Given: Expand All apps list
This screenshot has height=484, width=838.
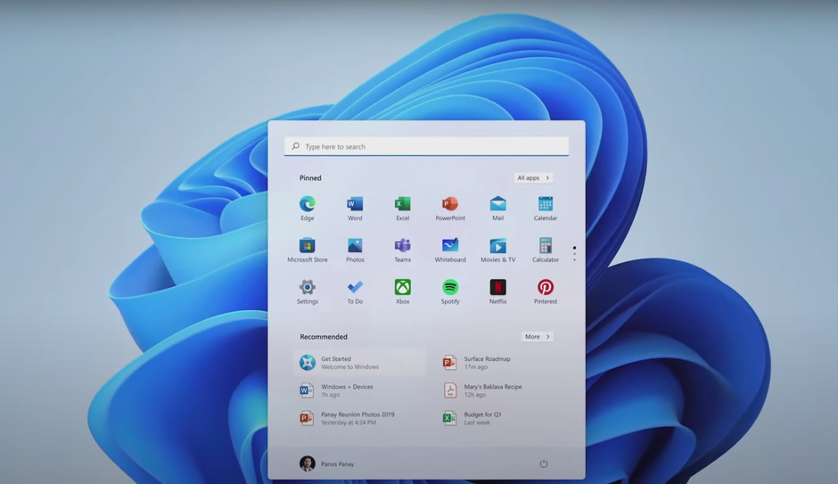Looking at the screenshot, I should point(533,178).
